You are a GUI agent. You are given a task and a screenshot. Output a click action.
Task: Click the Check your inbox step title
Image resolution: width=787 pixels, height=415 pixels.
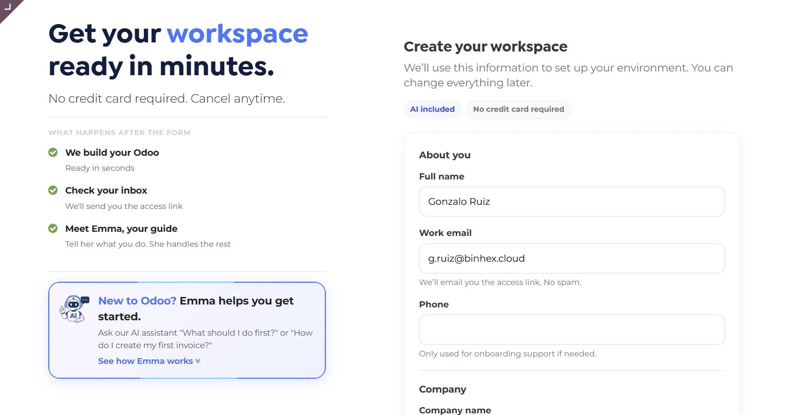(x=106, y=190)
